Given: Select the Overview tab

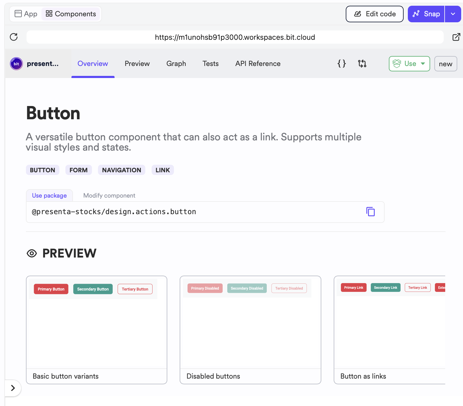Looking at the screenshot, I should pos(93,64).
